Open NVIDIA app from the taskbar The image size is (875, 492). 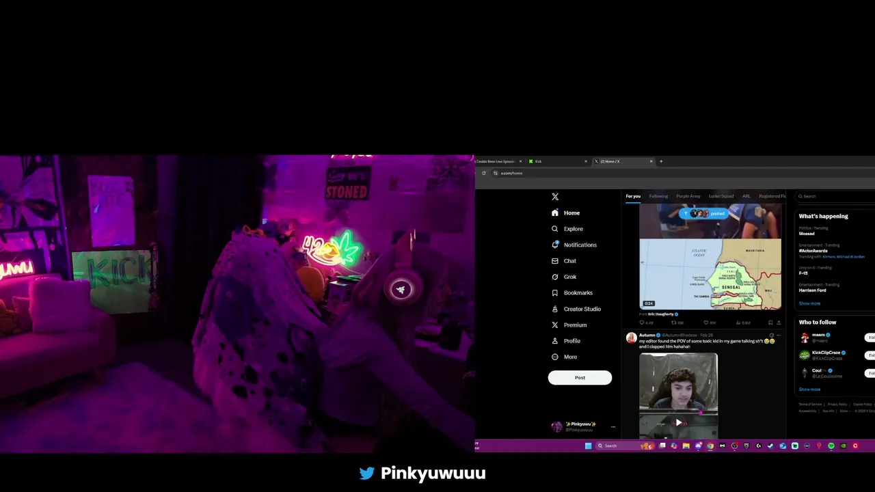(843, 446)
